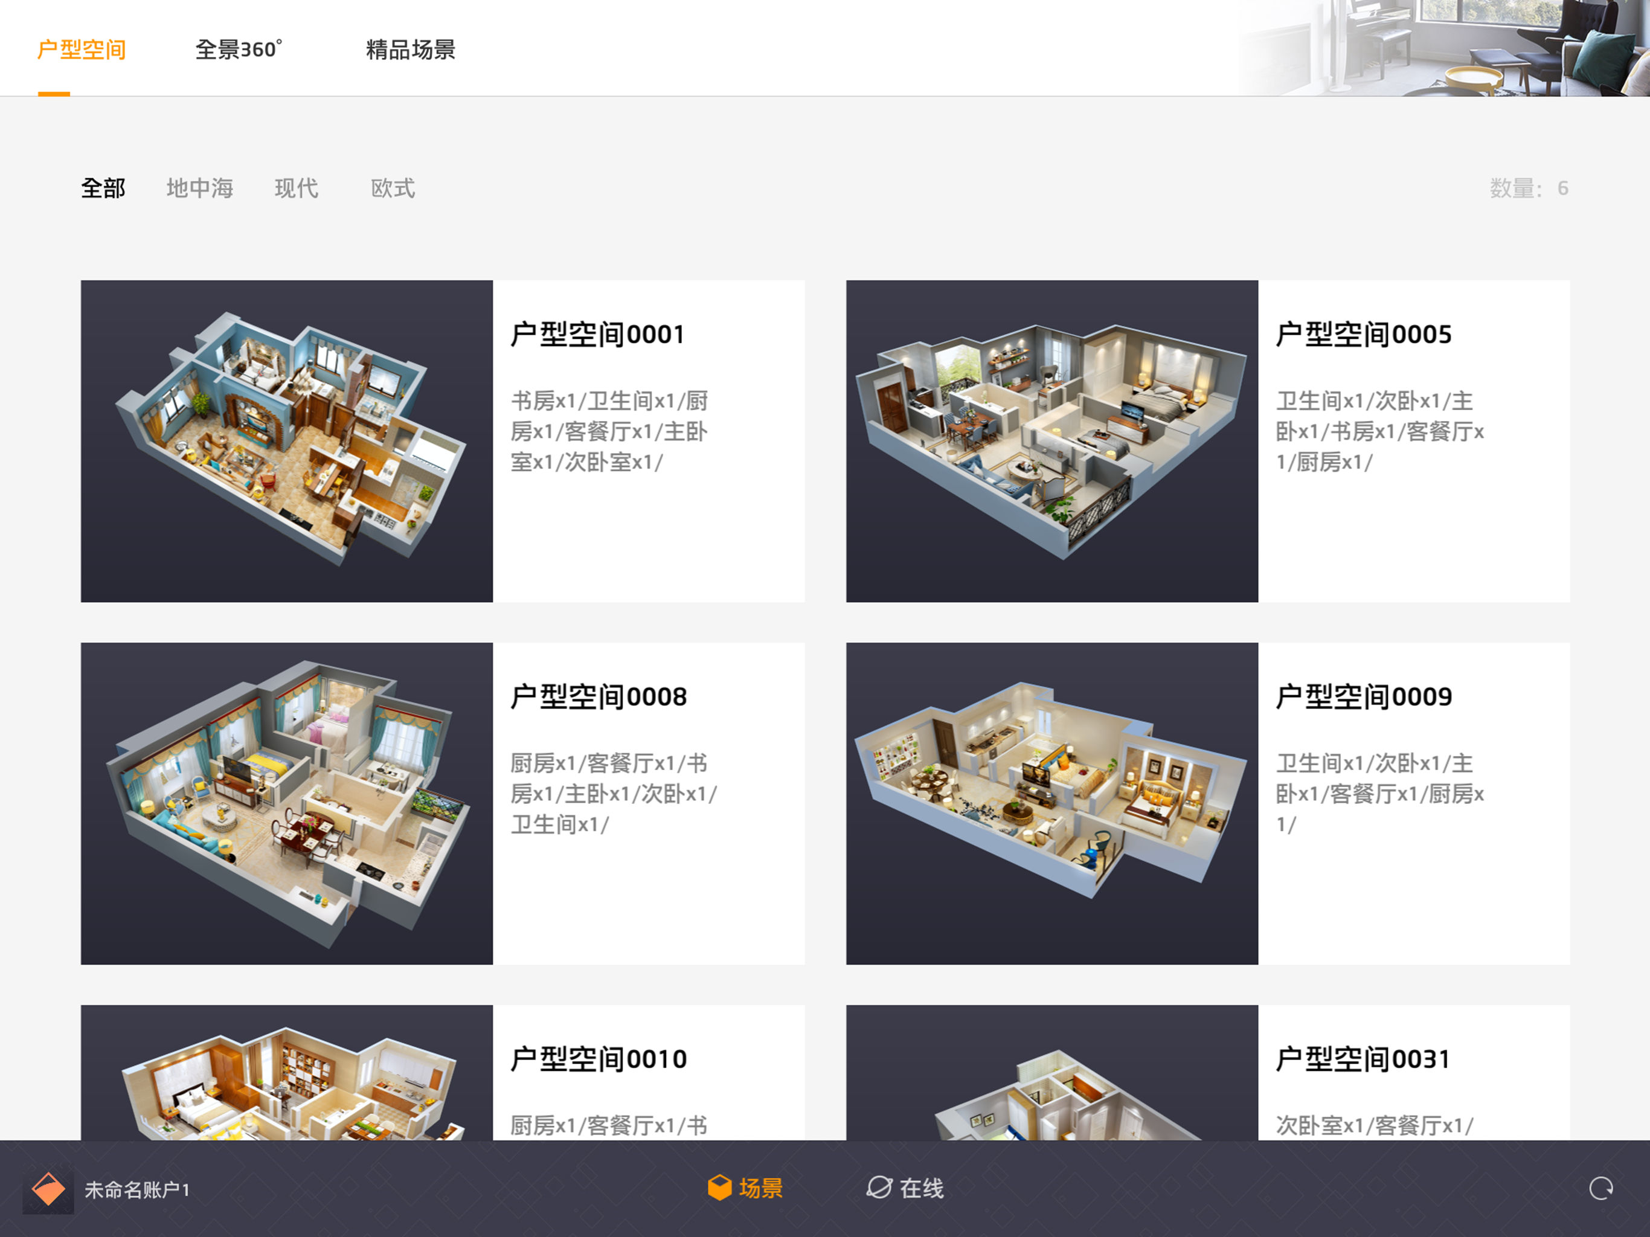Screen dimensions: 1650x1237
Task: Click the title 户型空间0031
Action: click(x=1363, y=1059)
